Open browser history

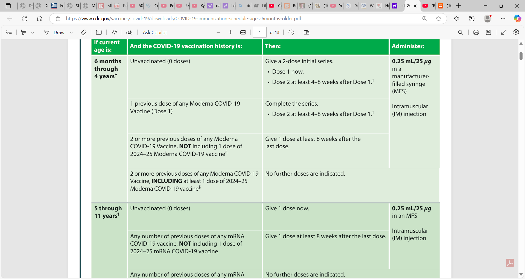point(472,19)
